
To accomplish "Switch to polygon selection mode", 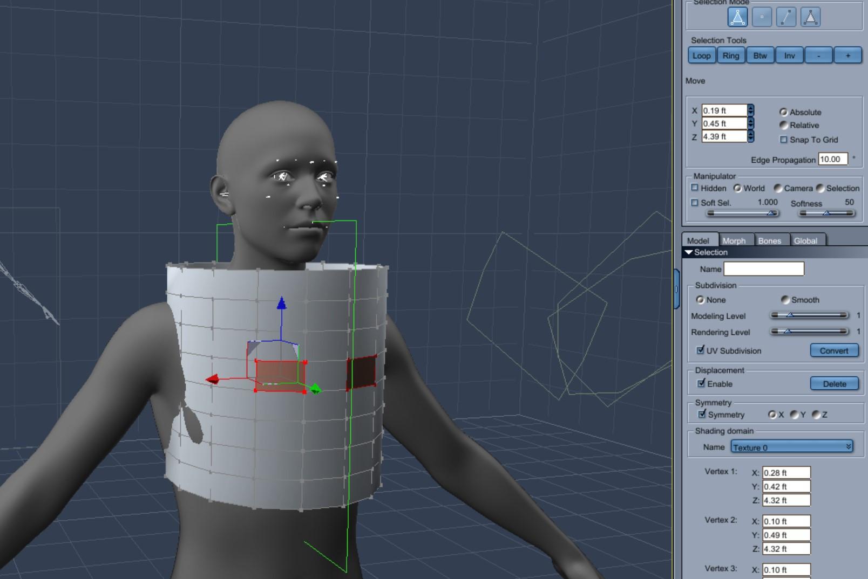I will tap(810, 17).
